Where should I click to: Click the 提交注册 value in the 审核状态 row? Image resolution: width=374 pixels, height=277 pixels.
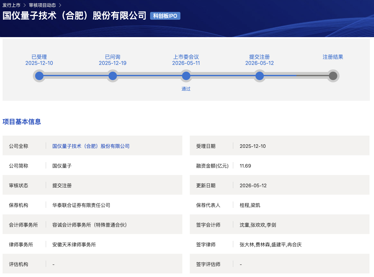[x=62, y=185]
